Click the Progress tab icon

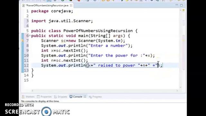tap(90, 97)
